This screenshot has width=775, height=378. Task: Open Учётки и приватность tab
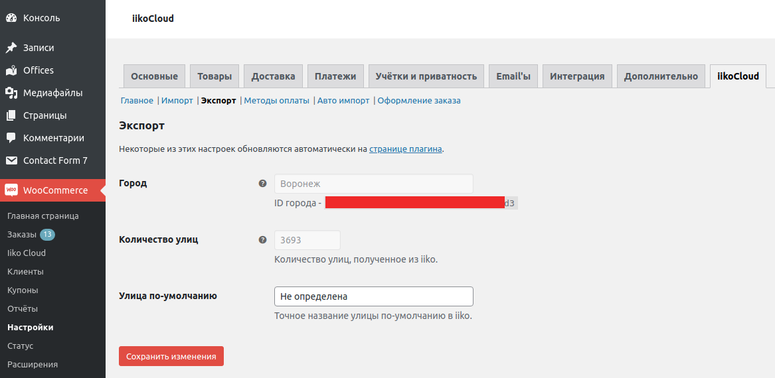[x=426, y=76]
